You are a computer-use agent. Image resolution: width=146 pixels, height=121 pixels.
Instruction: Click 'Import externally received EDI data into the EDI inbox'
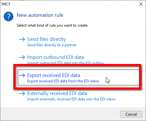click(71, 99)
